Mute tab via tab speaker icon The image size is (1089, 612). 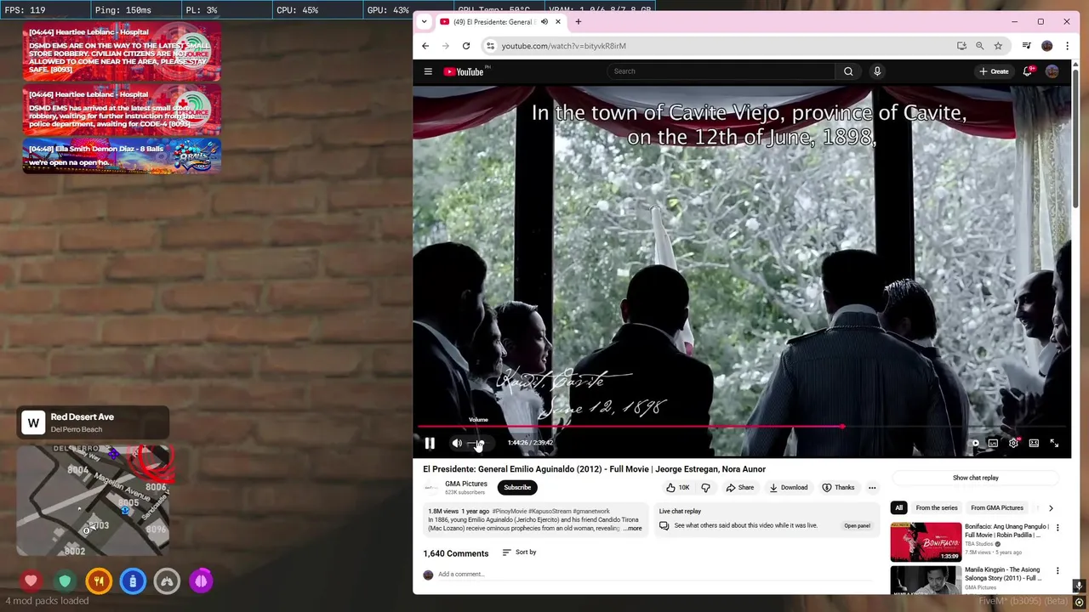544,21
